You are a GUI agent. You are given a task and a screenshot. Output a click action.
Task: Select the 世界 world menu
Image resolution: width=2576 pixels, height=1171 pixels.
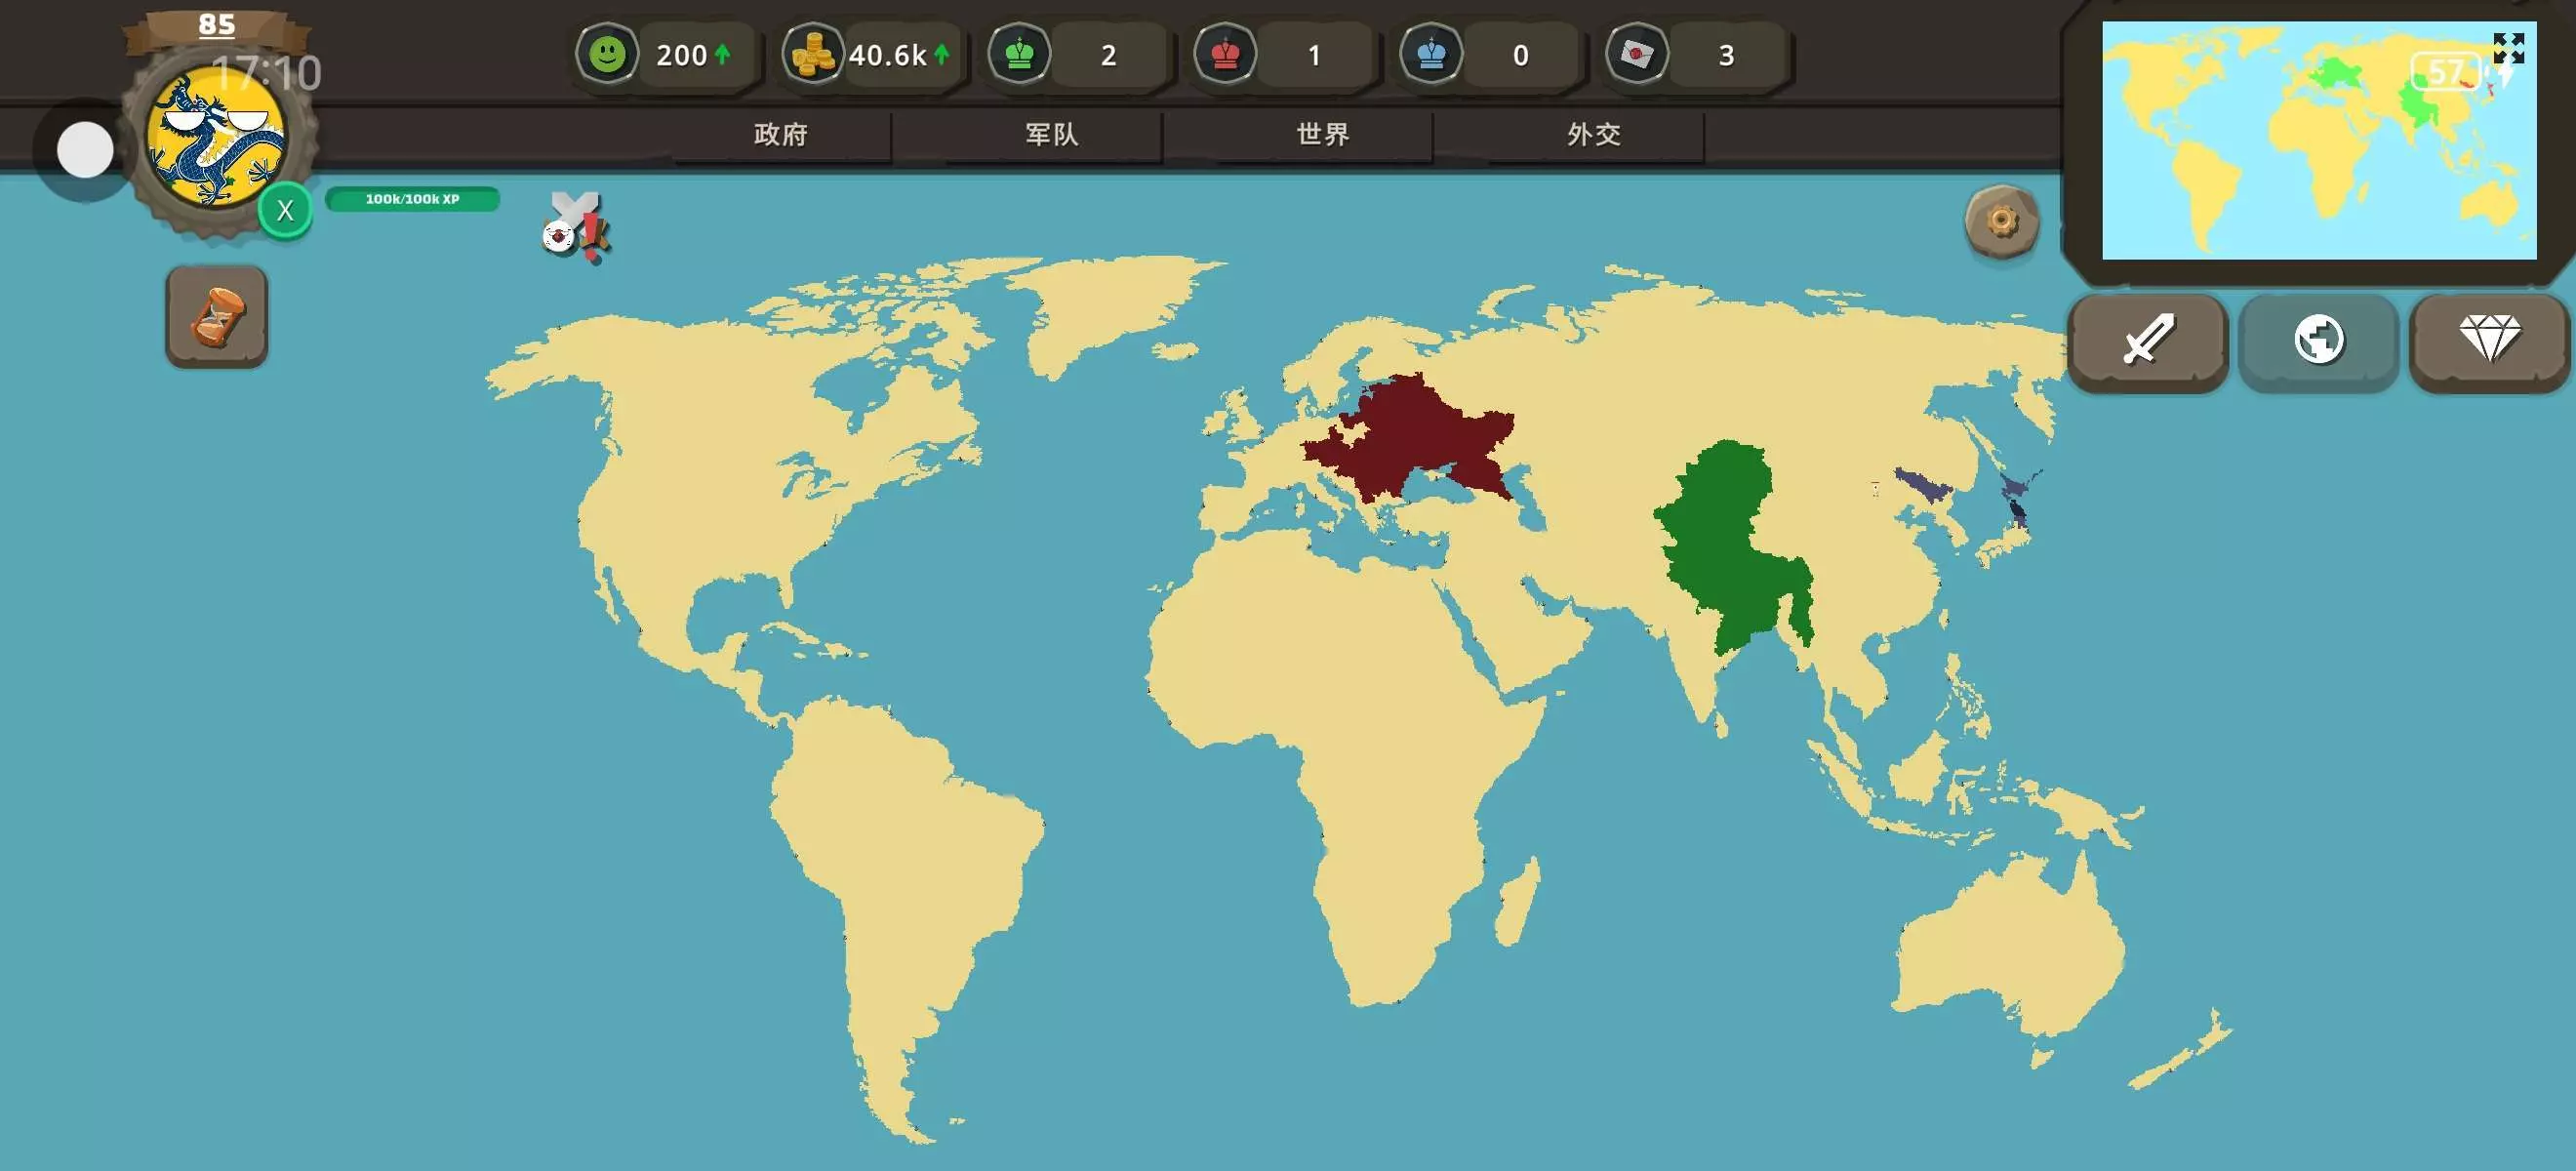coord(1323,134)
